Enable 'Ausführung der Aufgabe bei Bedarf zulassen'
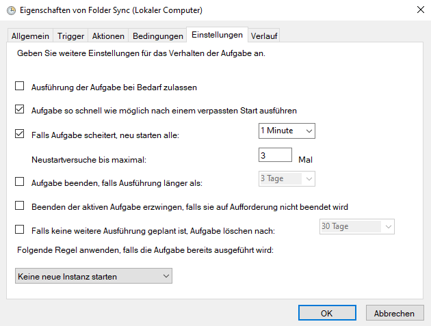The width and height of the screenshot is (431, 326). (20, 87)
